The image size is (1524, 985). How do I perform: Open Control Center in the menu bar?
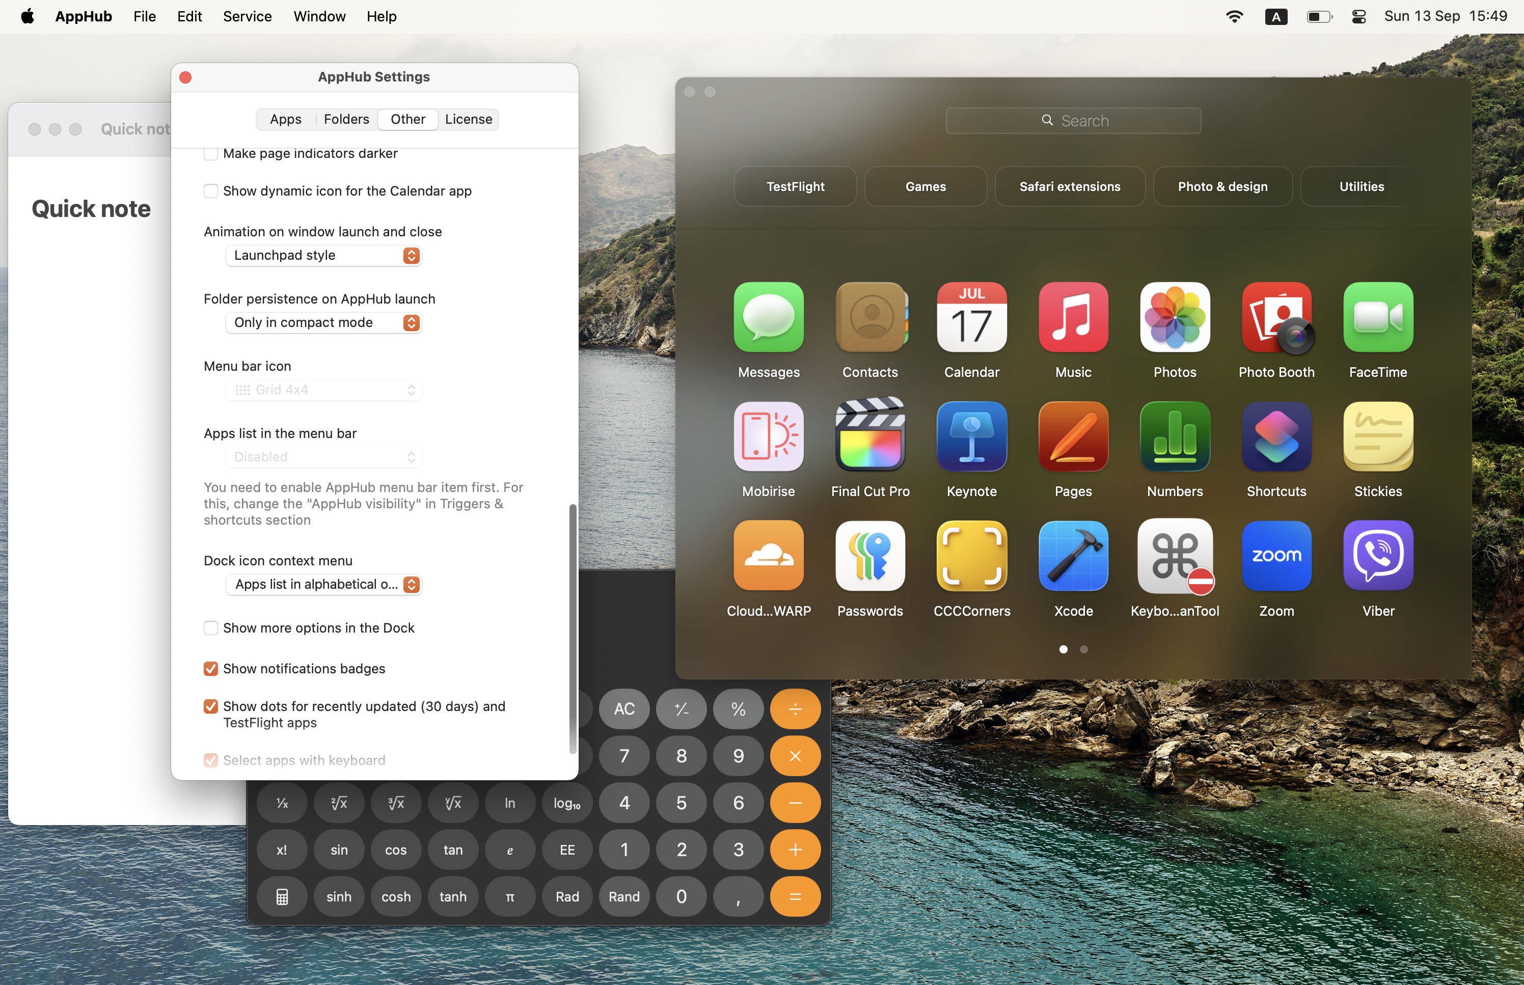click(x=1358, y=17)
